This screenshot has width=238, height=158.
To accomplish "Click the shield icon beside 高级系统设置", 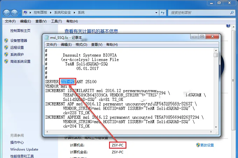I will click(6, 61).
